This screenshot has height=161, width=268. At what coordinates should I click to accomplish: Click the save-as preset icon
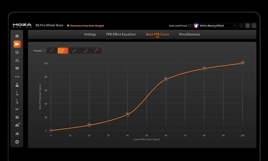[x=247, y=26]
